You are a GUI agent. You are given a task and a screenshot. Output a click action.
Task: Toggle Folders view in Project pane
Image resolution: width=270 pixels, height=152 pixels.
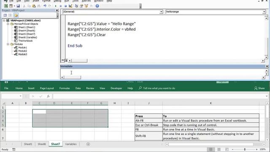click(16, 15)
